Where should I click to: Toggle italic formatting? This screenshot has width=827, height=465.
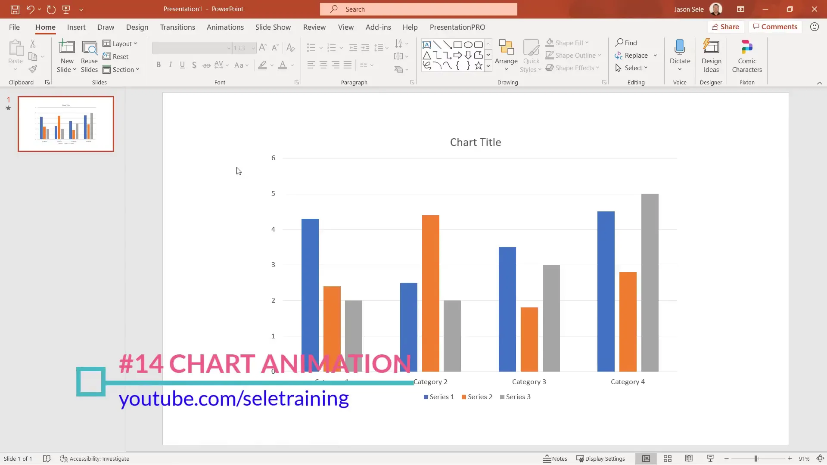(170, 65)
